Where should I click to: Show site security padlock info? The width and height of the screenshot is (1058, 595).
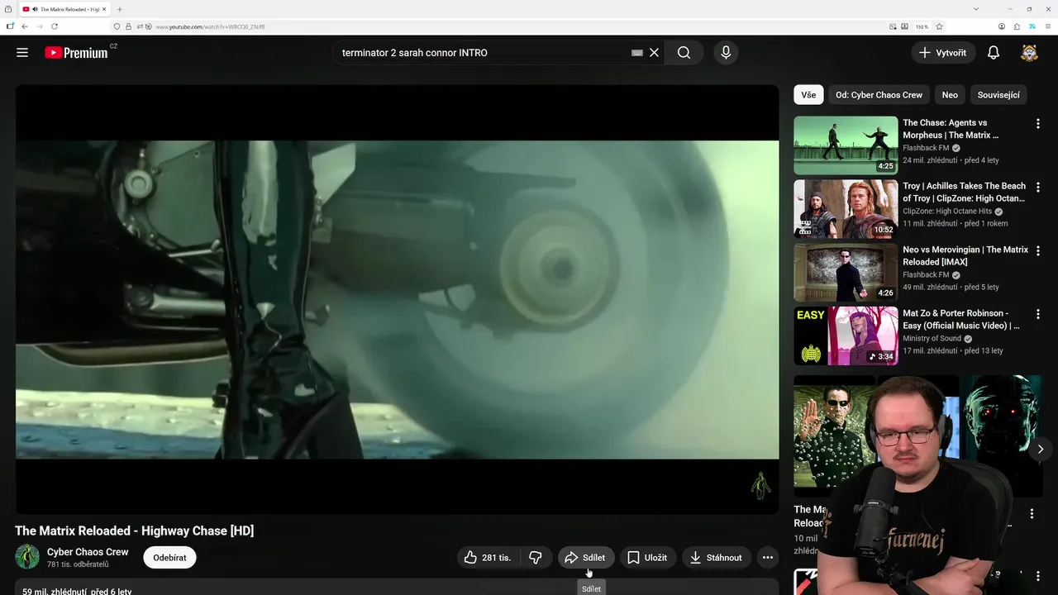tap(128, 26)
